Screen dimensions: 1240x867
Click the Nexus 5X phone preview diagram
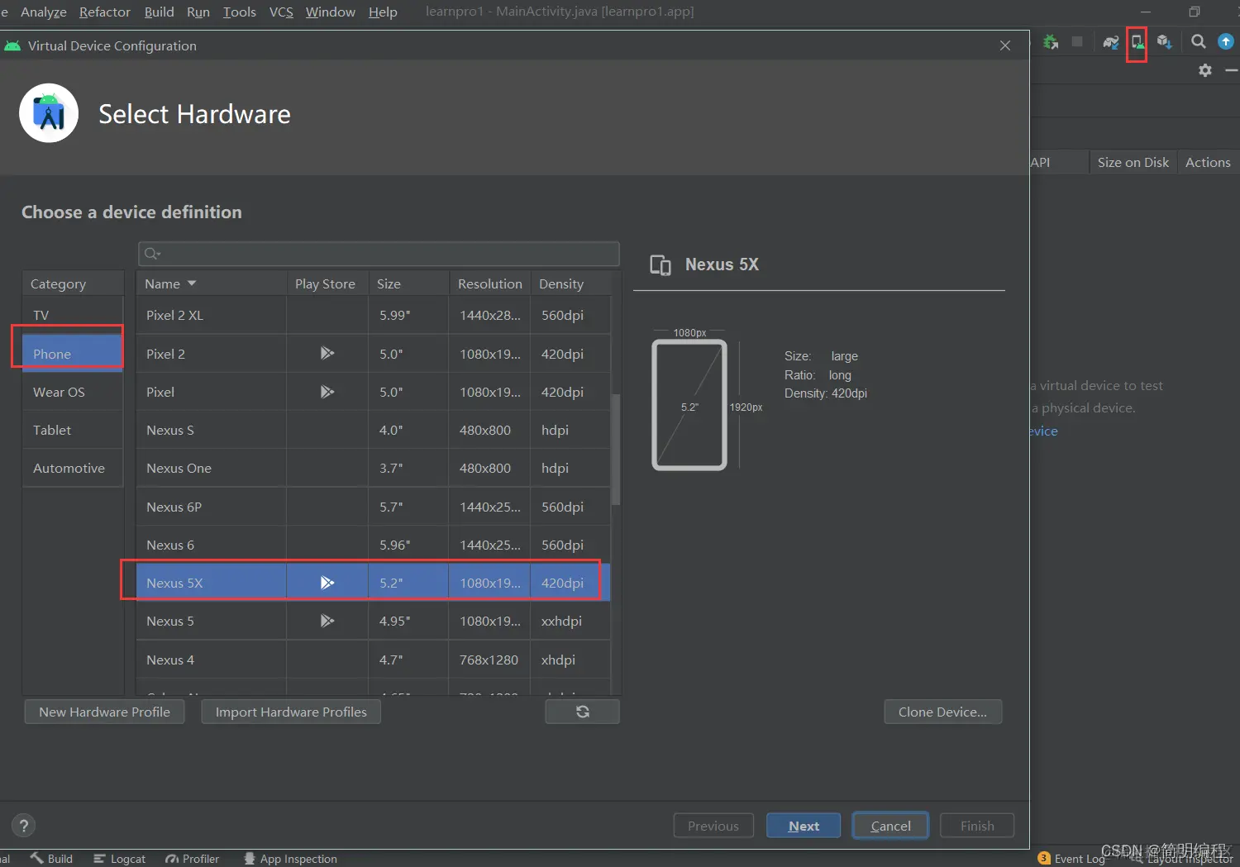[689, 405]
